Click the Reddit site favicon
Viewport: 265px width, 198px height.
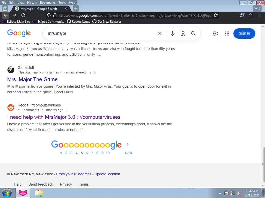(11, 108)
